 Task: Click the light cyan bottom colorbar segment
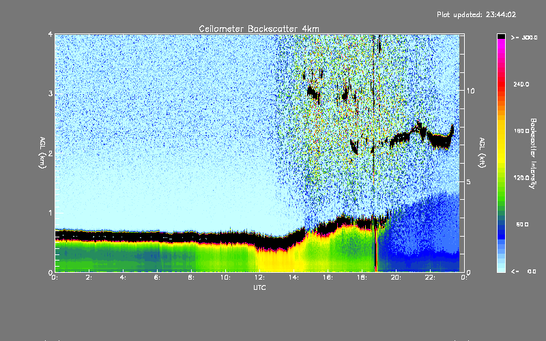pos(501,269)
